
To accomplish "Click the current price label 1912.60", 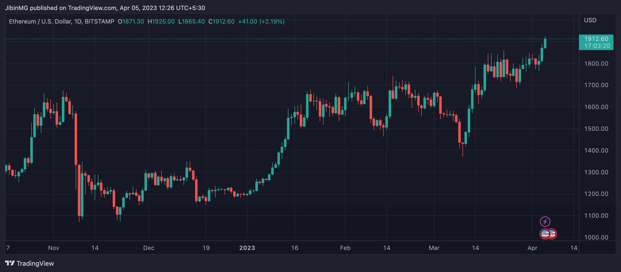I will [x=596, y=39].
